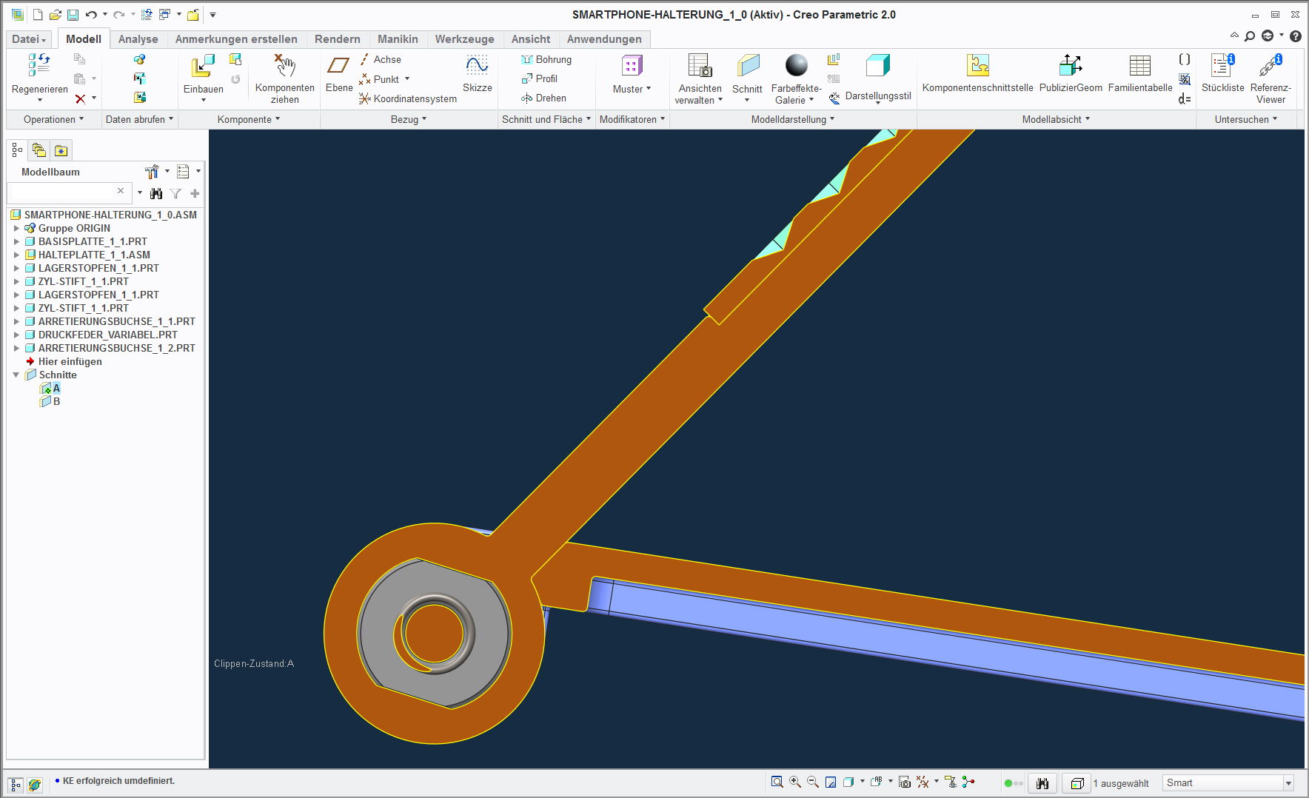Screen dimensions: 1309x798
Task: Click the zoom in icon in status toolbar
Action: tap(795, 782)
